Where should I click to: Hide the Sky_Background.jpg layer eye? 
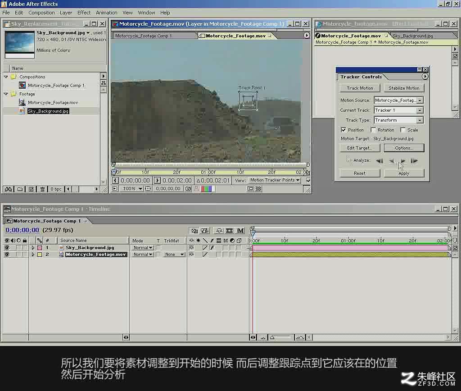point(7,248)
